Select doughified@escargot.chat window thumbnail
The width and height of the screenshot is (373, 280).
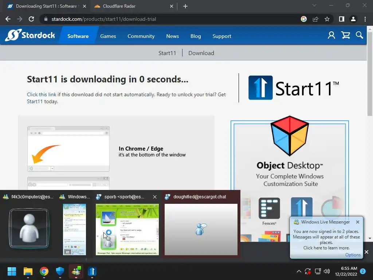pyautogui.click(x=201, y=229)
